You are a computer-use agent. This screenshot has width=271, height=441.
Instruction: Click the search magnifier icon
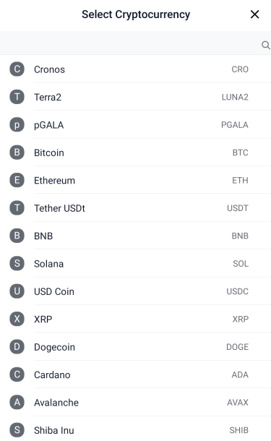pyautogui.click(x=266, y=45)
